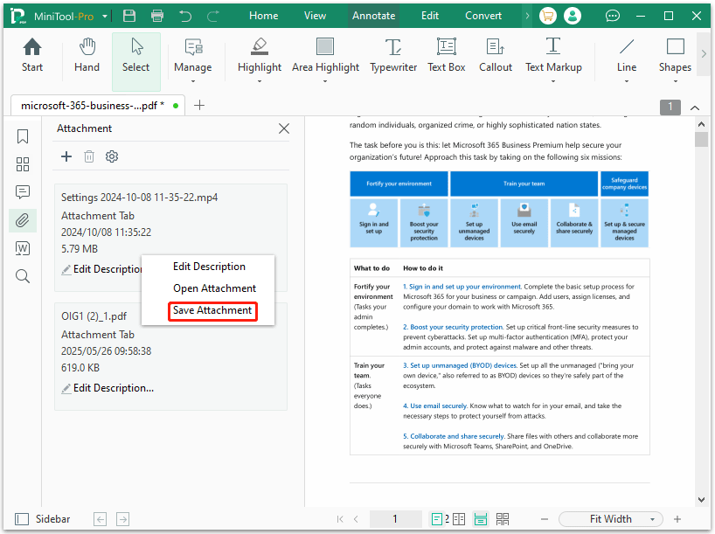This screenshot has height=534, width=715.
Task: Click the Print icon in title bar
Action: pyautogui.click(x=157, y=16)
